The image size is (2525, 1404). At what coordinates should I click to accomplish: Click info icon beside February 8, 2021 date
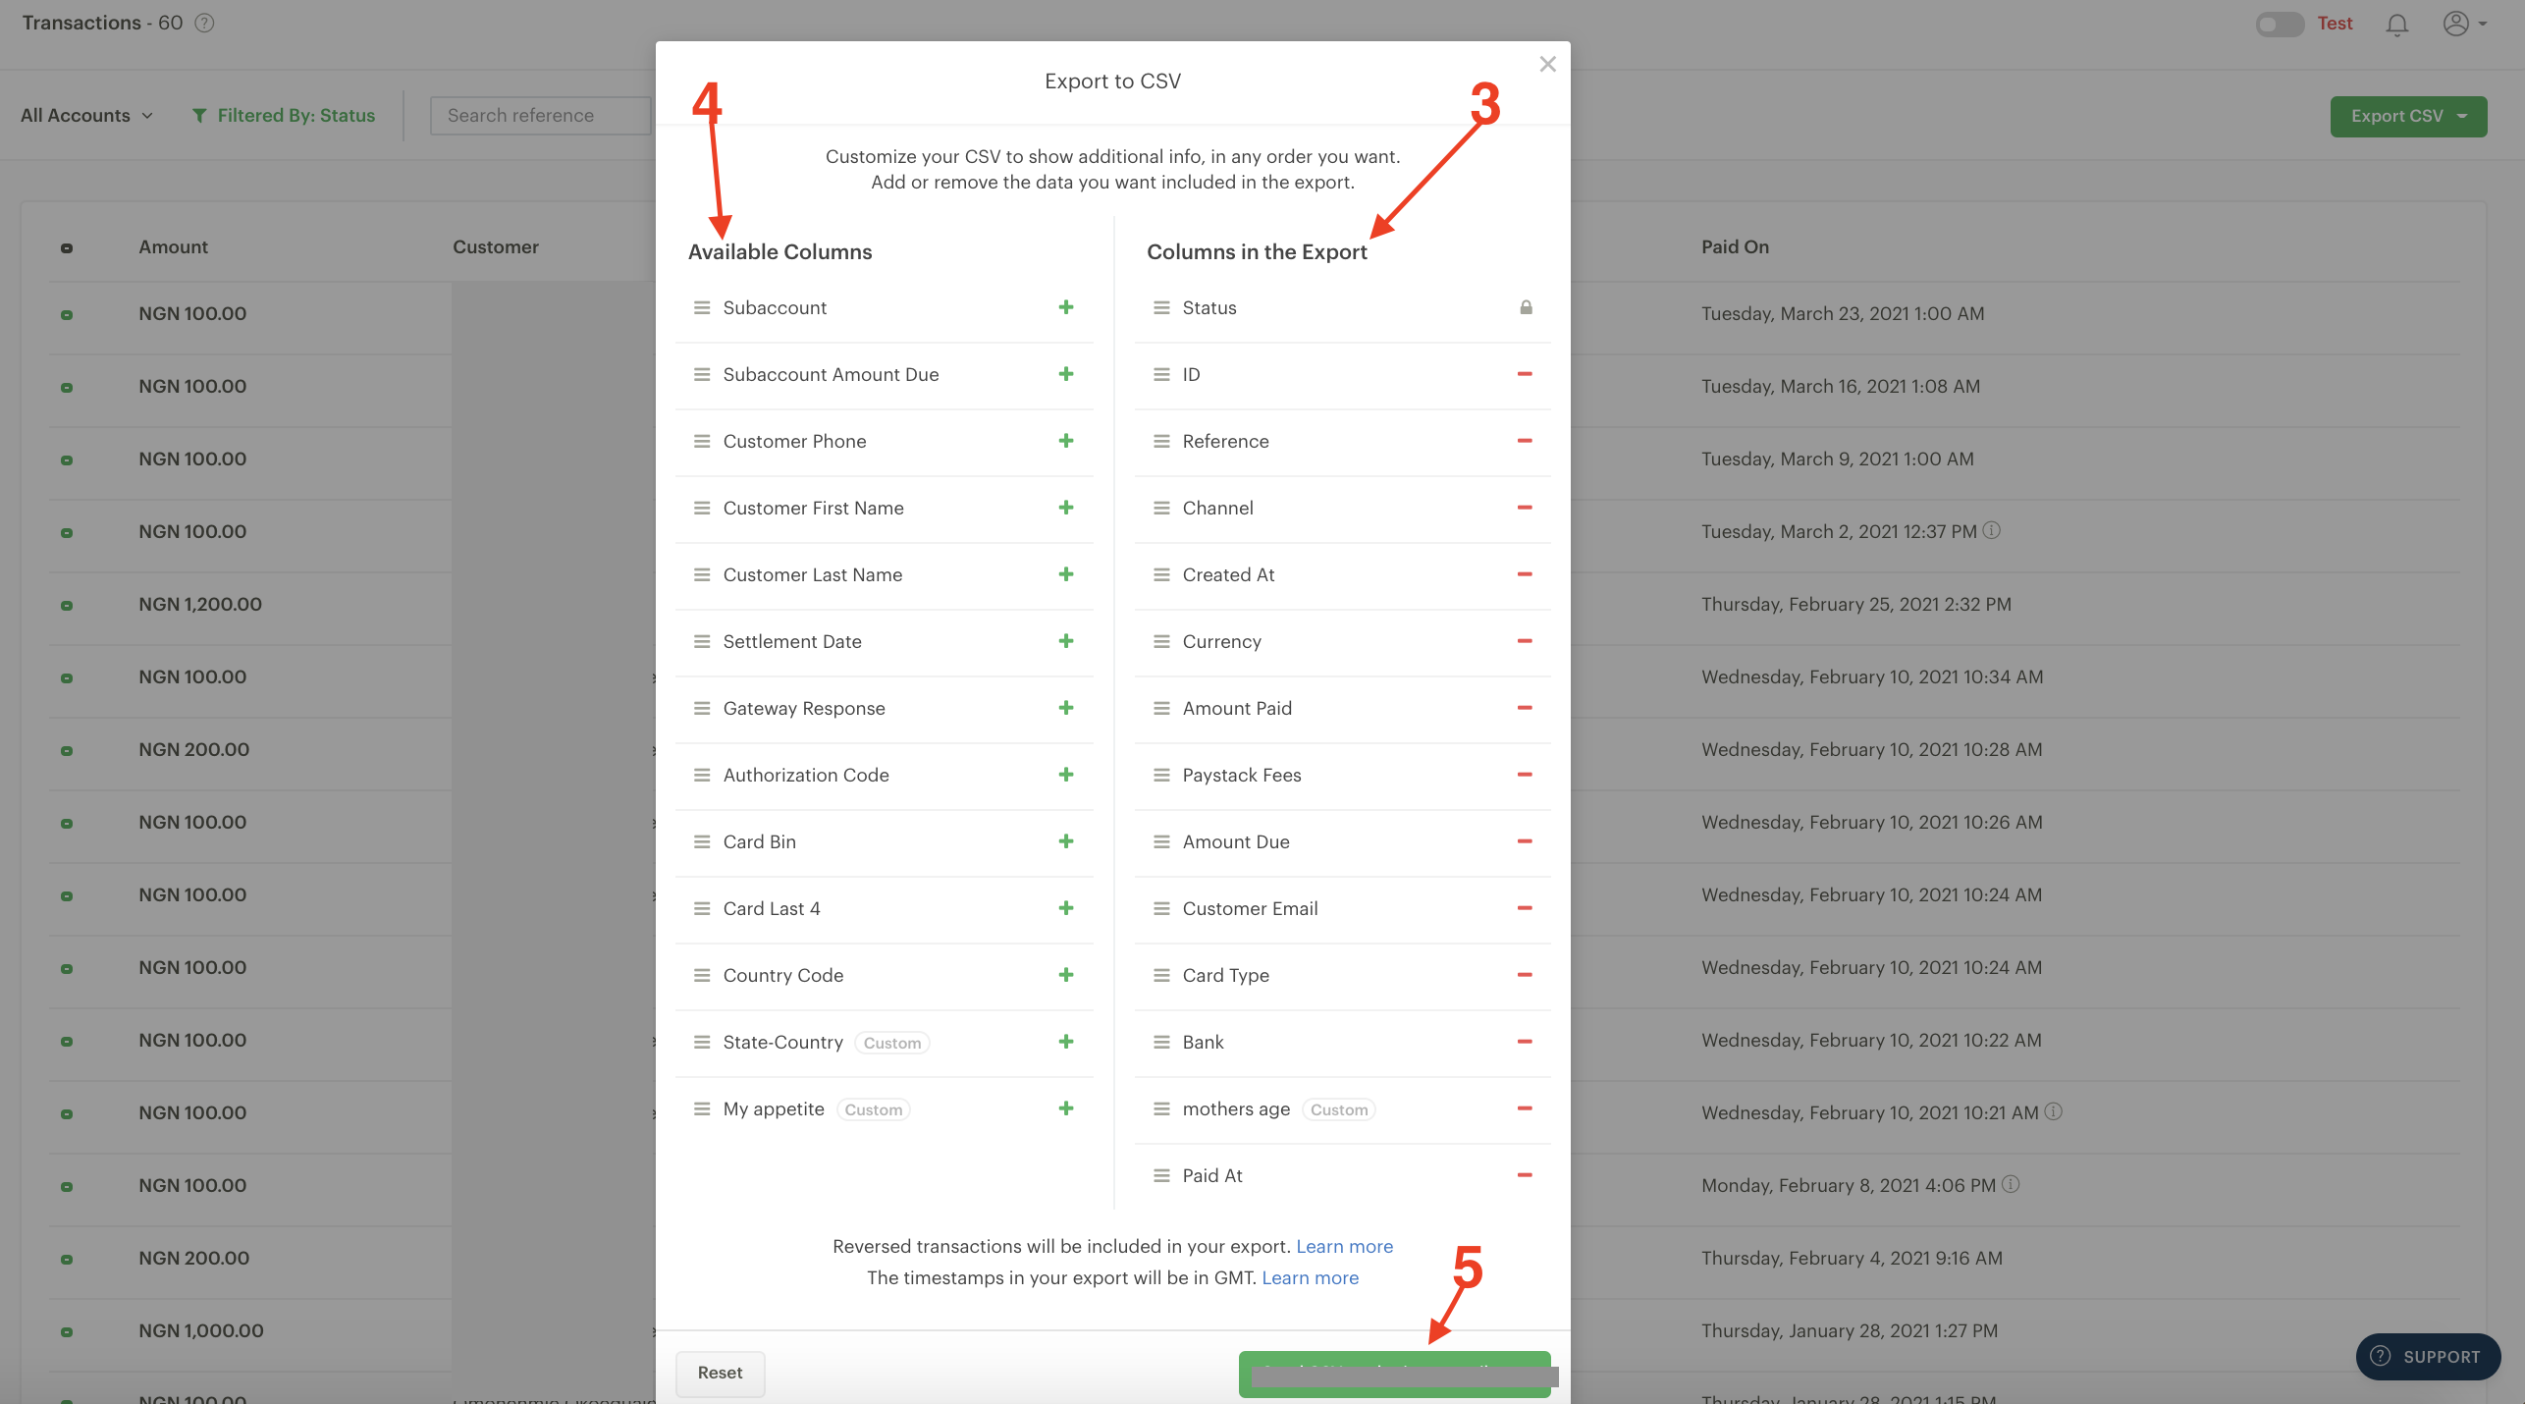point(2011,1184)
